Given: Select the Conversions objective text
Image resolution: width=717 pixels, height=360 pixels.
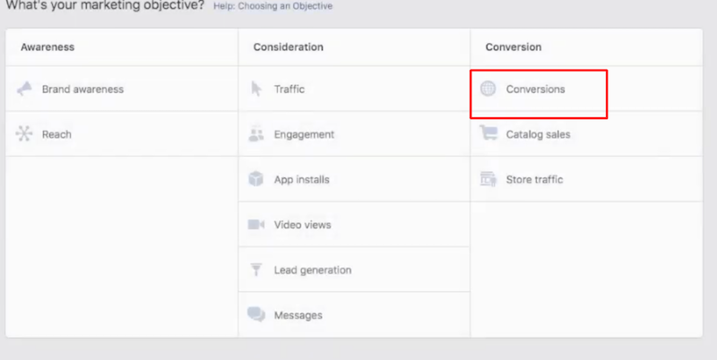Looking at the screenshot, I should (535, 90).
